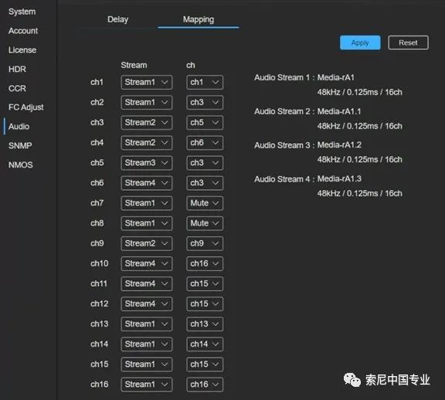Open ch7 channel dropdown set to Mute
This screenshot has width=445, height=400.
pos(205,203)
